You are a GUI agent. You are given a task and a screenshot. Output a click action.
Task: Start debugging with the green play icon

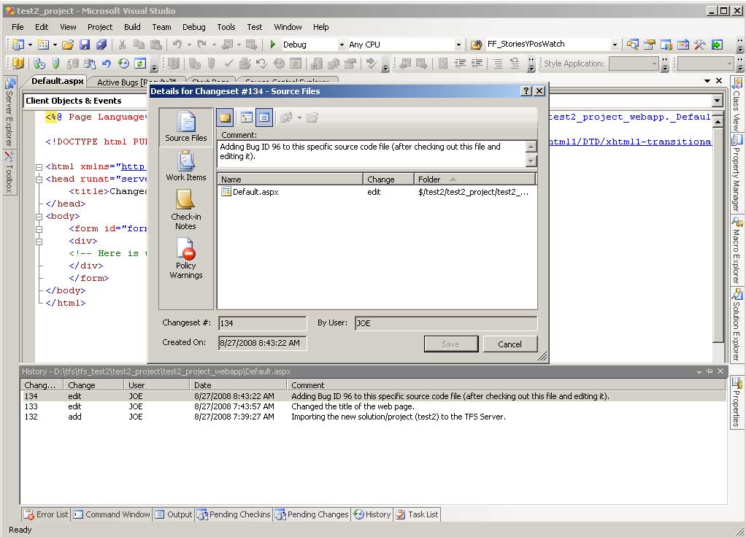click(272, 45)
